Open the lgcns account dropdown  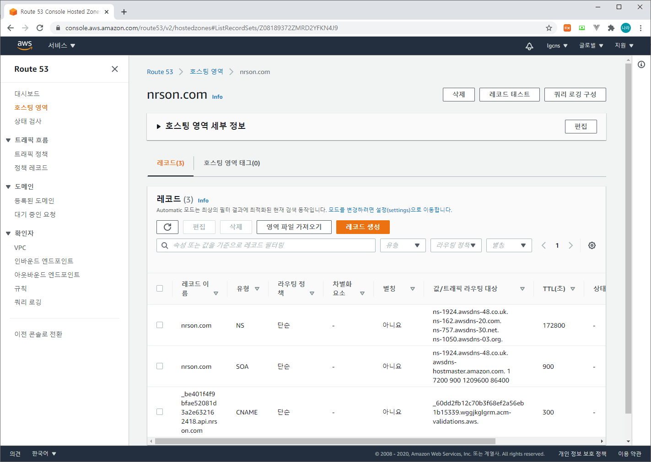coord(557,46)
